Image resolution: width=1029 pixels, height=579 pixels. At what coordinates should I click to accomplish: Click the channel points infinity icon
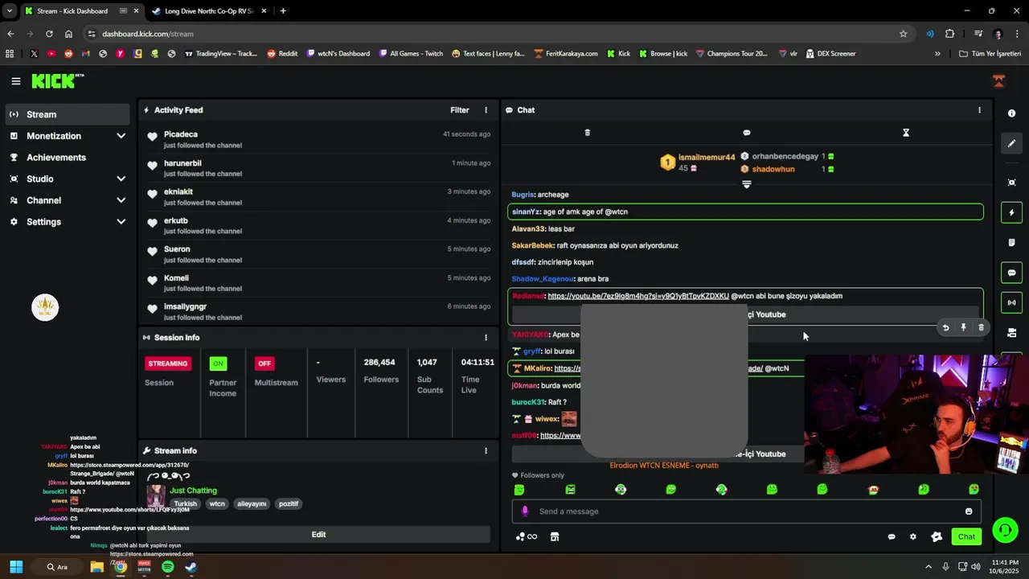[x=526, y=536]
